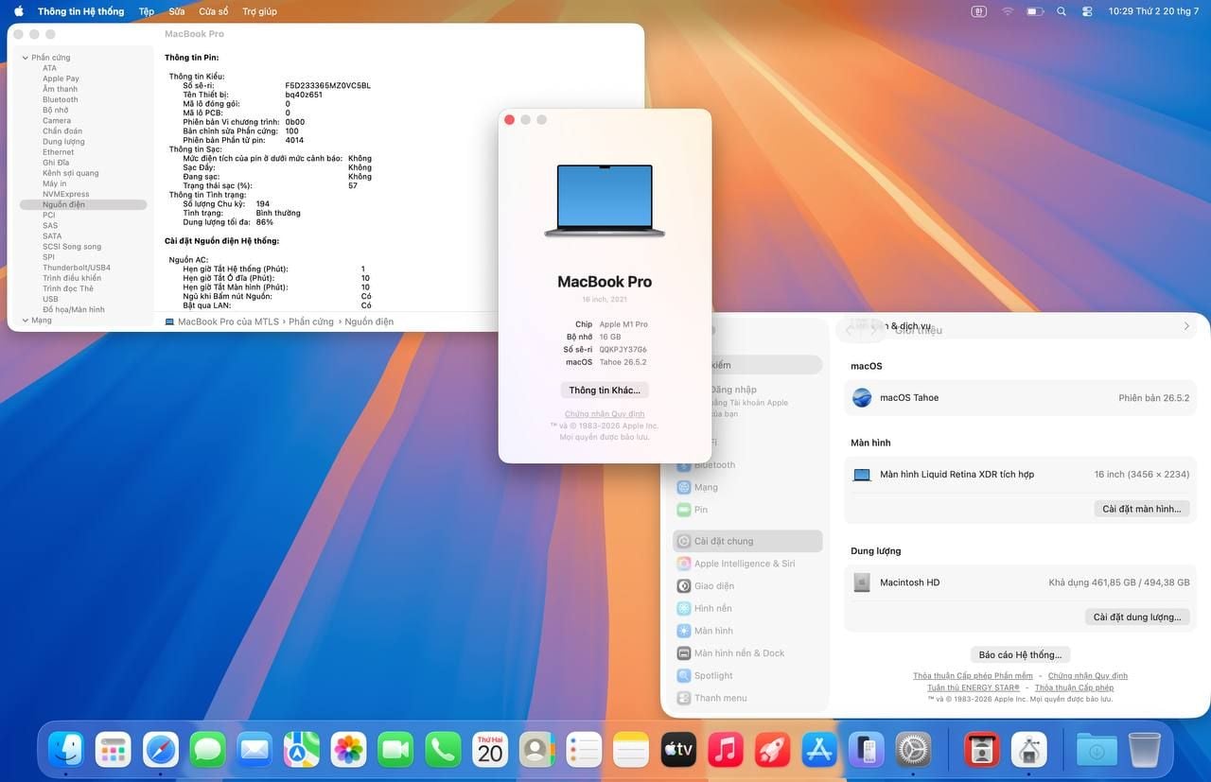The height and width of the screenshot is (782, 1211).
Task: Open the Sửa menu
Action: (177, 11)
